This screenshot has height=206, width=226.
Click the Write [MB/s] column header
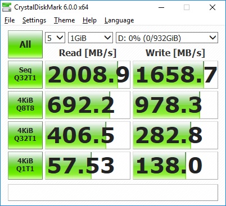(175, 53)
